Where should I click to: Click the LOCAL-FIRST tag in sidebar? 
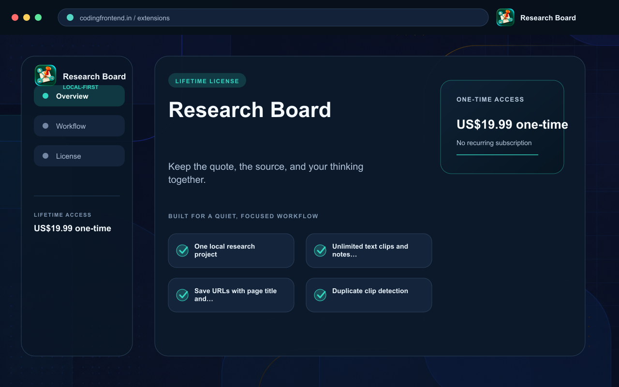81,87
